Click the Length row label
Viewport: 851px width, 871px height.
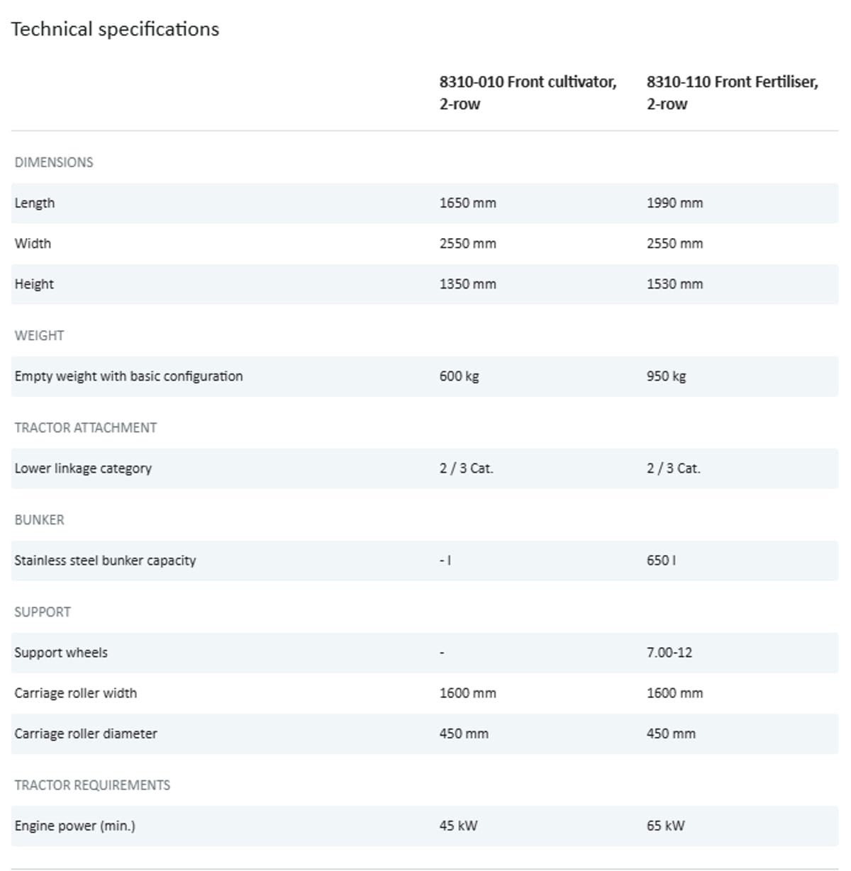[35, 203]
